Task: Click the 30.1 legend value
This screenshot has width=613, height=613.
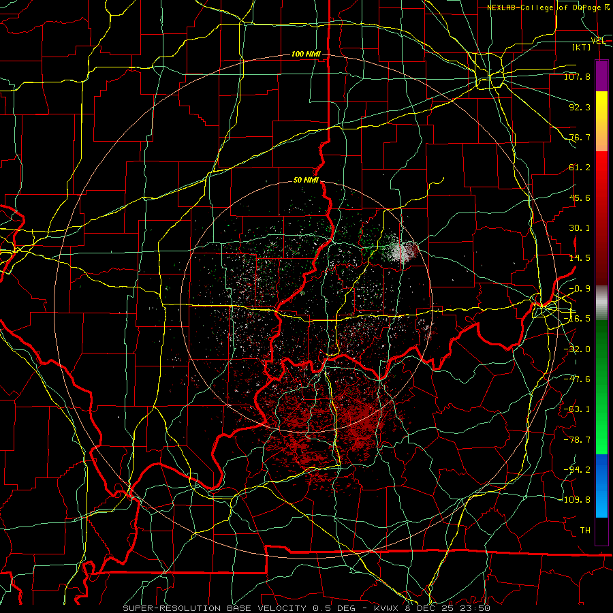Action: (x=580, y=228)
